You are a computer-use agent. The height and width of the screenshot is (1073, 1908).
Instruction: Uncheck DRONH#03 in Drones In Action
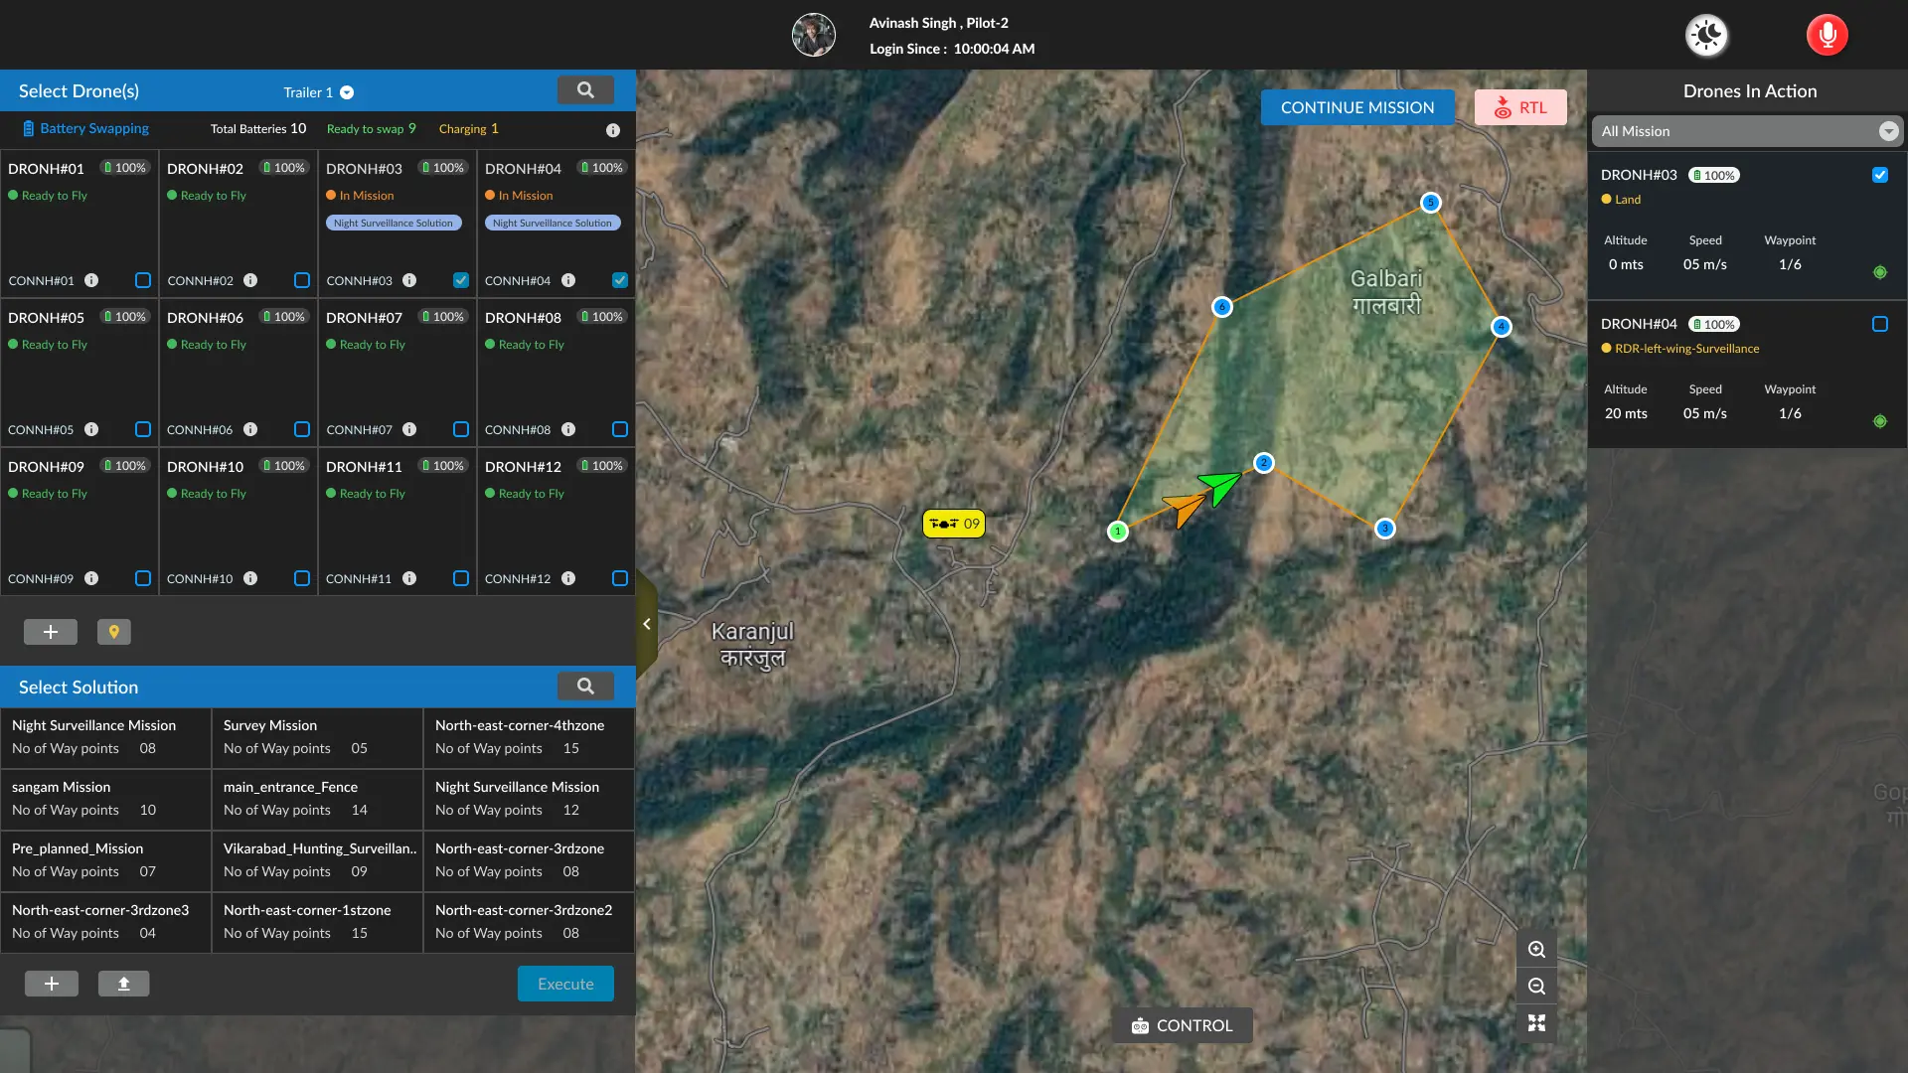point(1879,175)
